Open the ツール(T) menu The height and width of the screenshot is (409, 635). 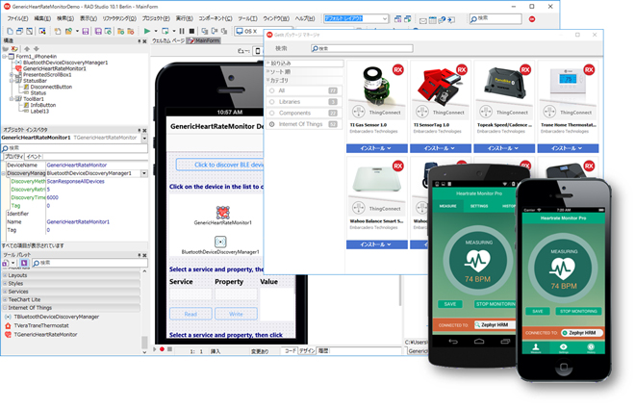[x=247, y=18]
